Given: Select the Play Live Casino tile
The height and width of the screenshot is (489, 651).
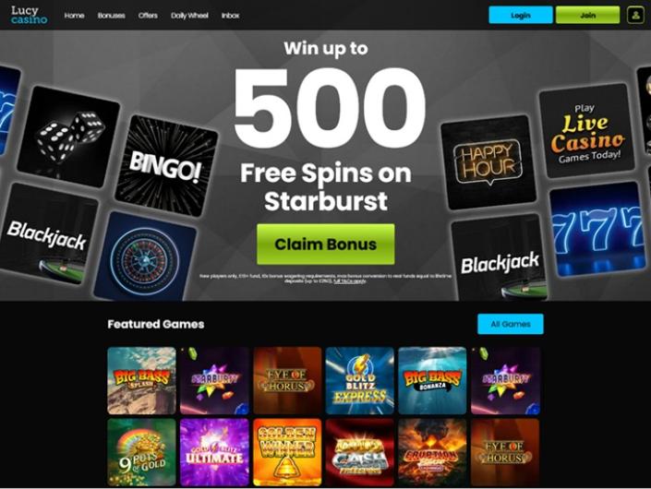Looking at the screenshot, I should tap(587, 131).
